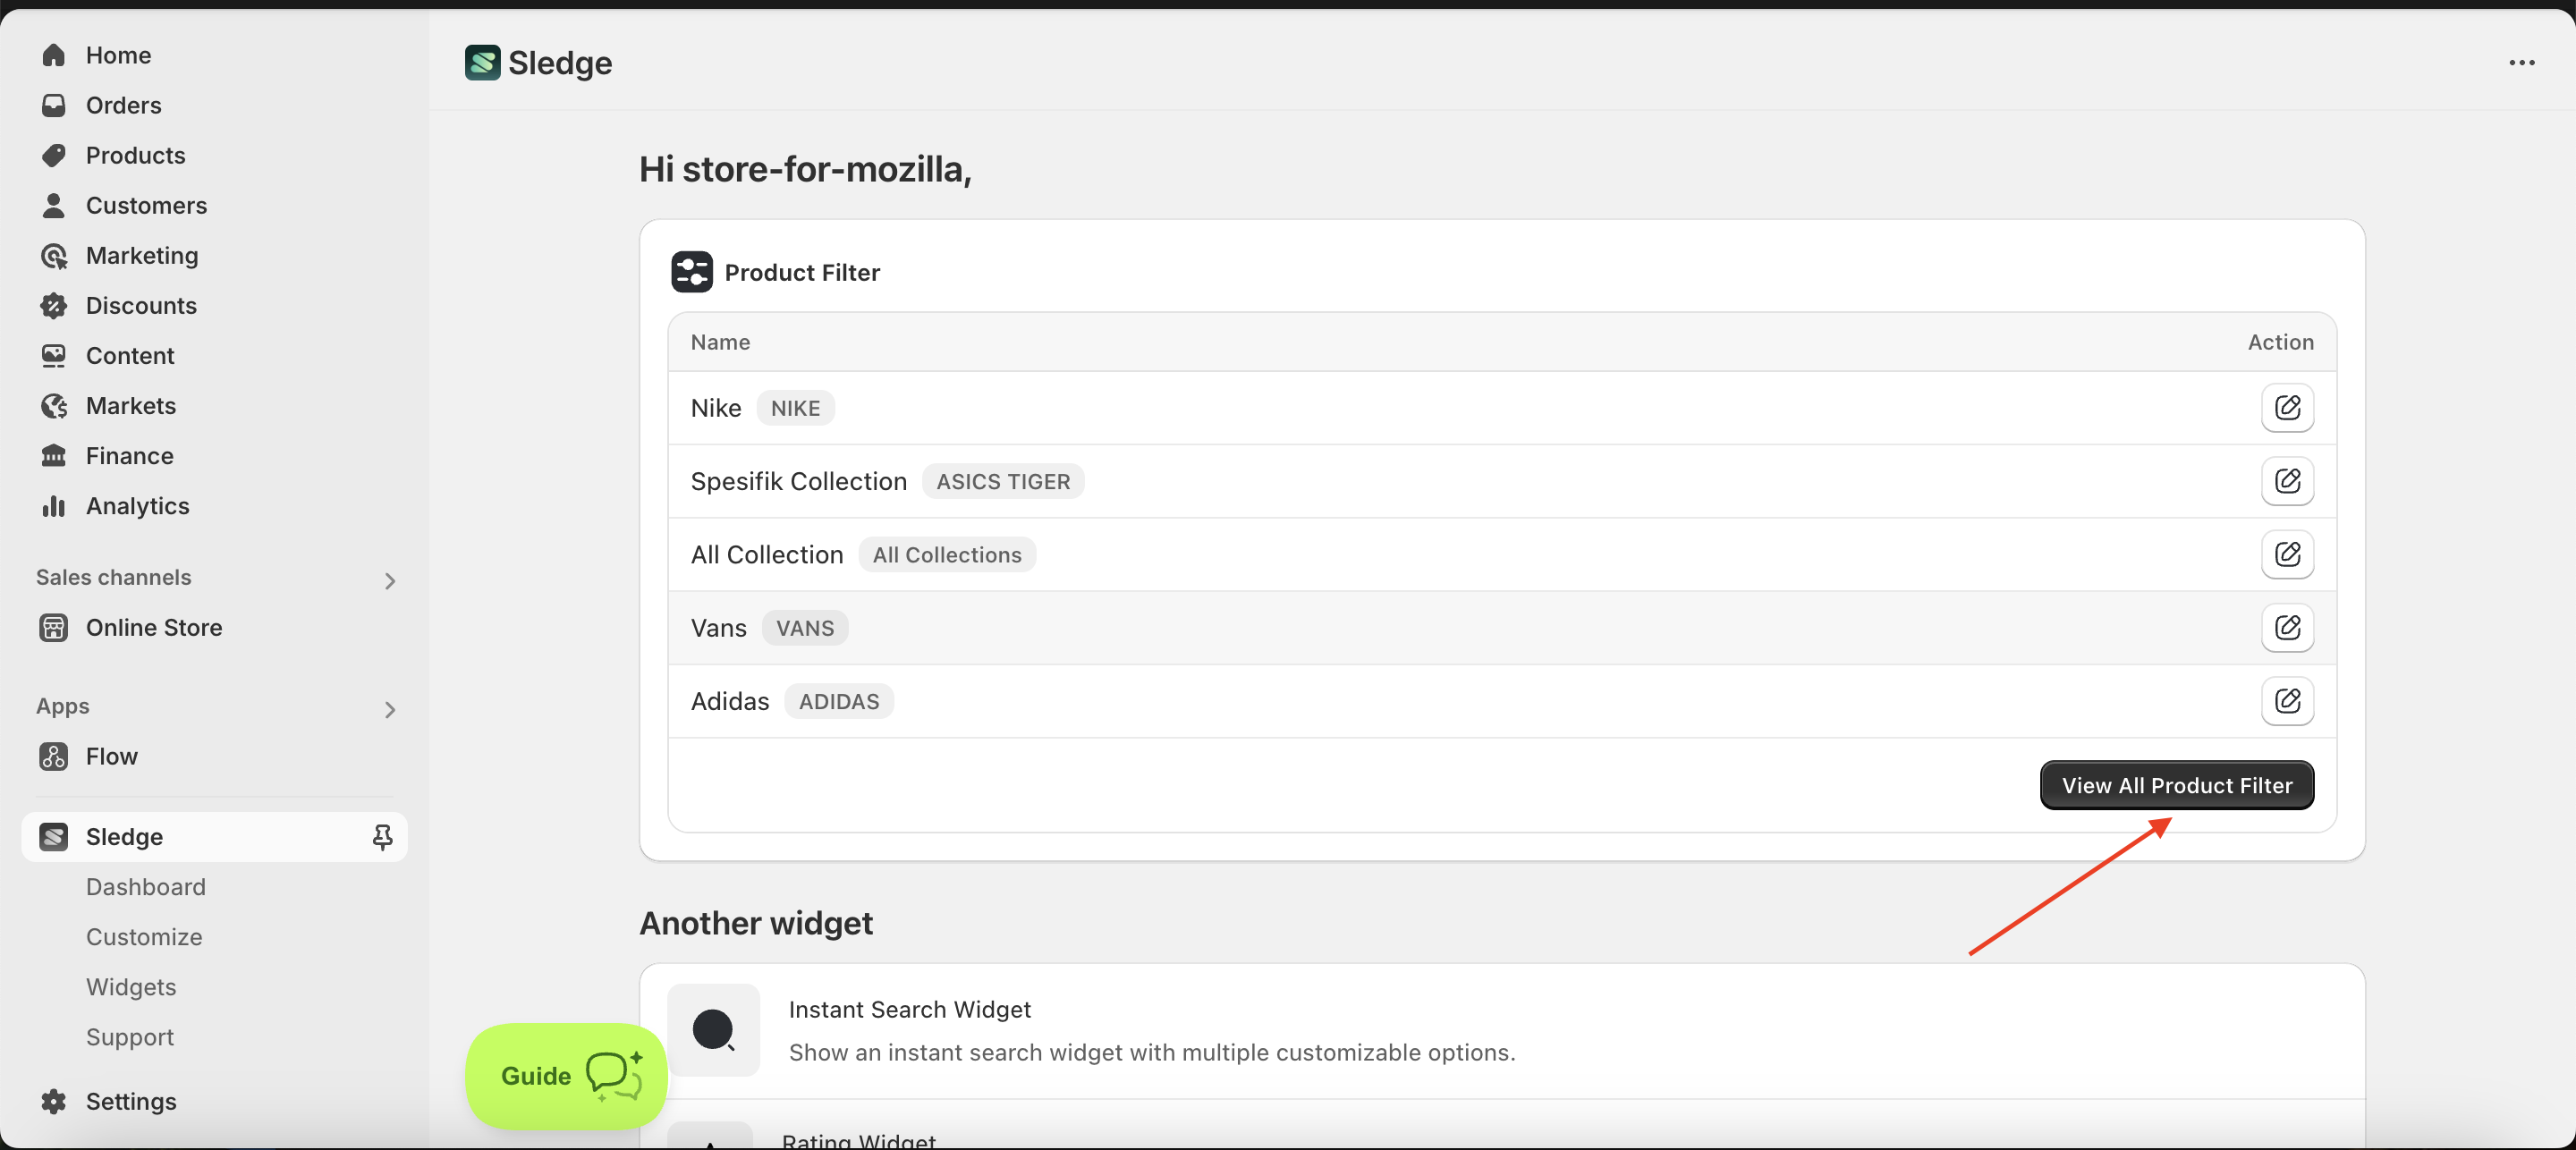
Task: Open Settings in the sidebar
Action: coord(131,1101)
